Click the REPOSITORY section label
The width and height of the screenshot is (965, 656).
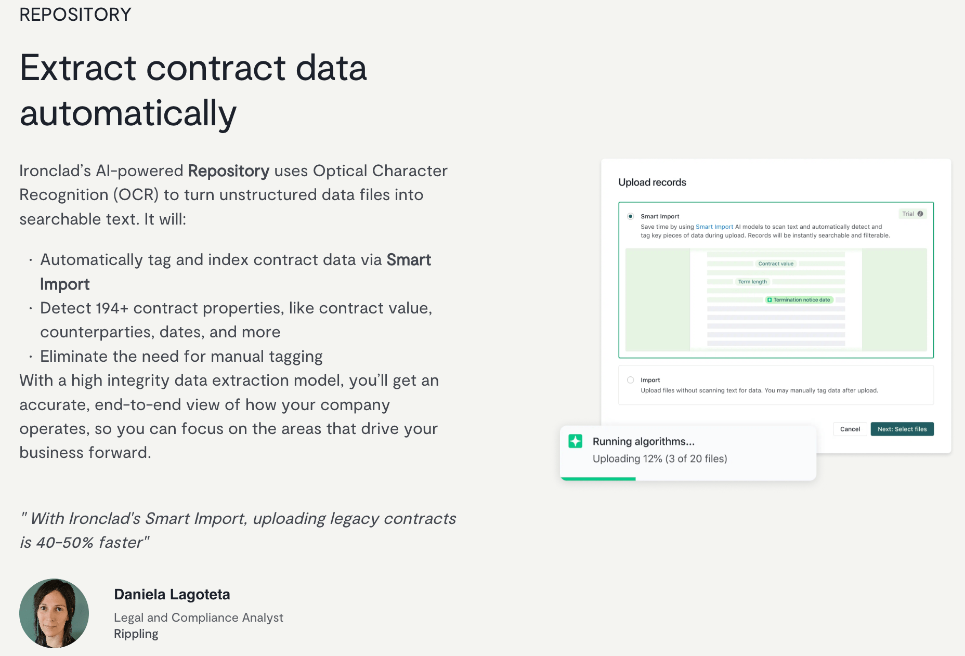click(75, 14)
